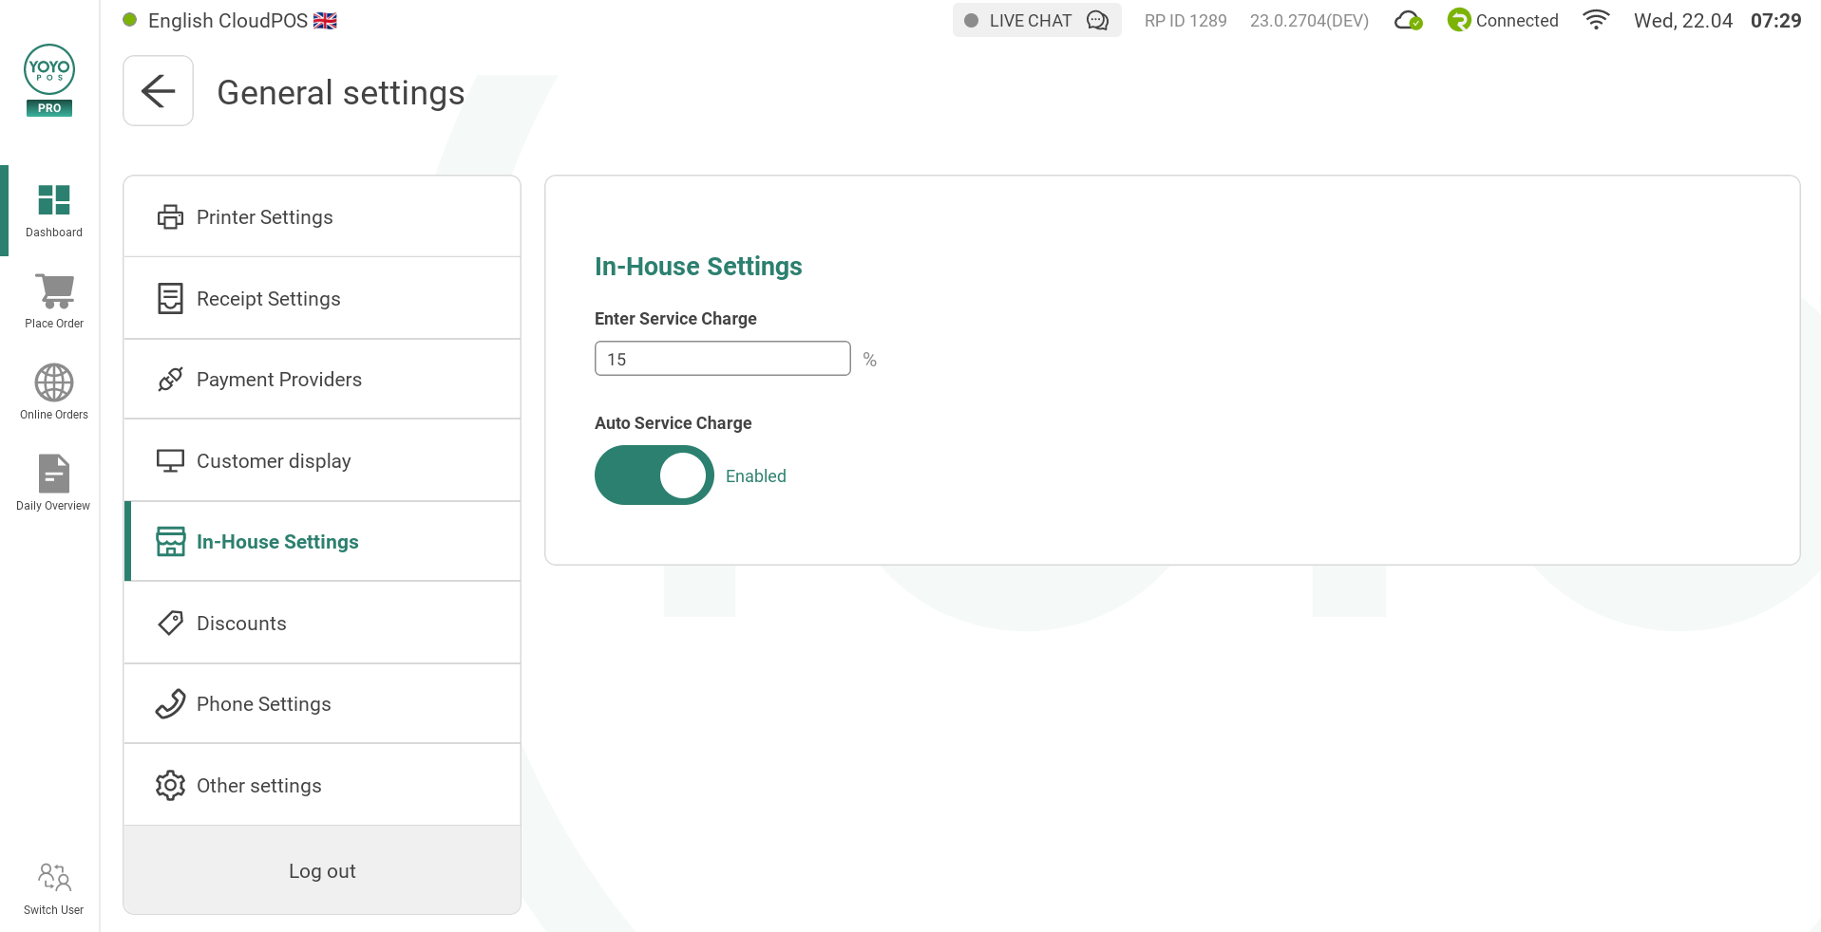
Task: Click the Wi-Fi status icon
Action: pos(1597,20)
